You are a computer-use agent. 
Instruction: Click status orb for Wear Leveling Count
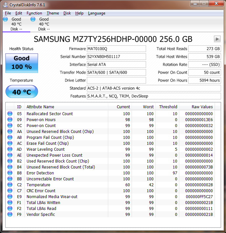coord(10,149)
